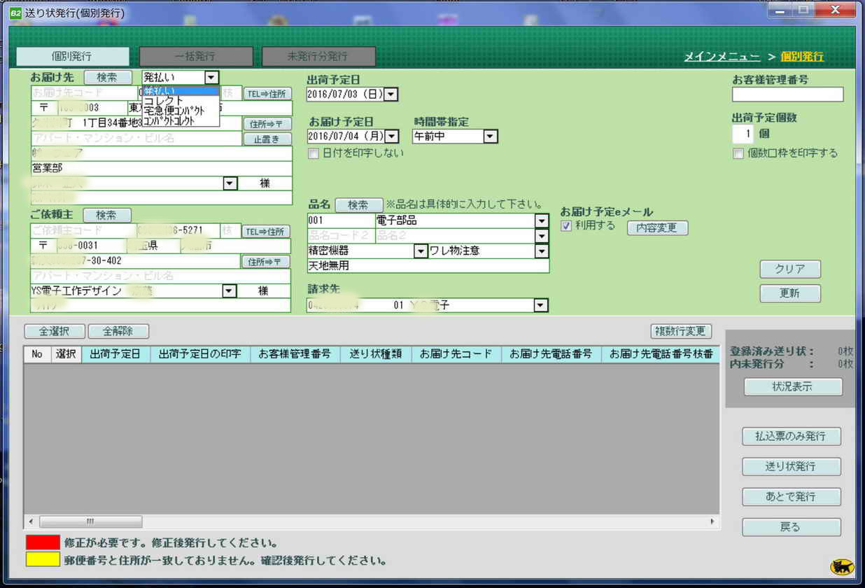Image resolution: width=865 pixels, height=588 pixels.
Task: Click the red 修正が必要 legend swatch
Action: 43,542
